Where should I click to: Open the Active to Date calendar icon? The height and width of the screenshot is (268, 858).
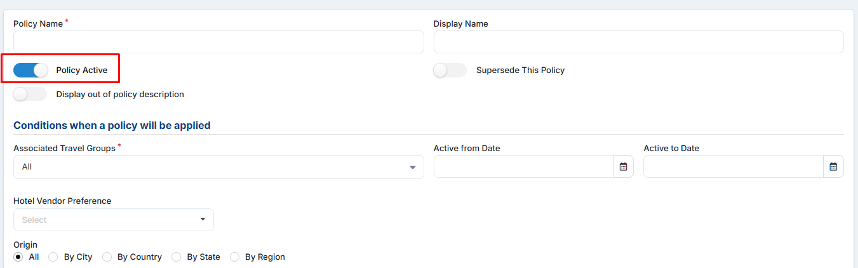(x=833, y=167)
